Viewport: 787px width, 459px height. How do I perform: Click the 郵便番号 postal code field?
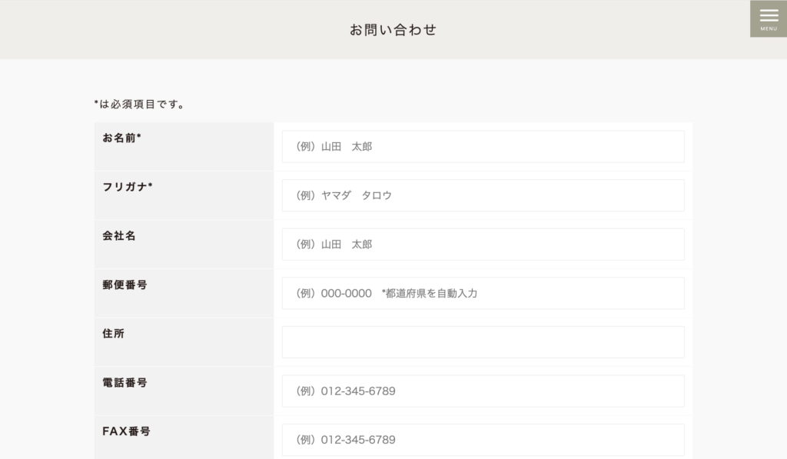pyautogui.click(x=483, y=293)
